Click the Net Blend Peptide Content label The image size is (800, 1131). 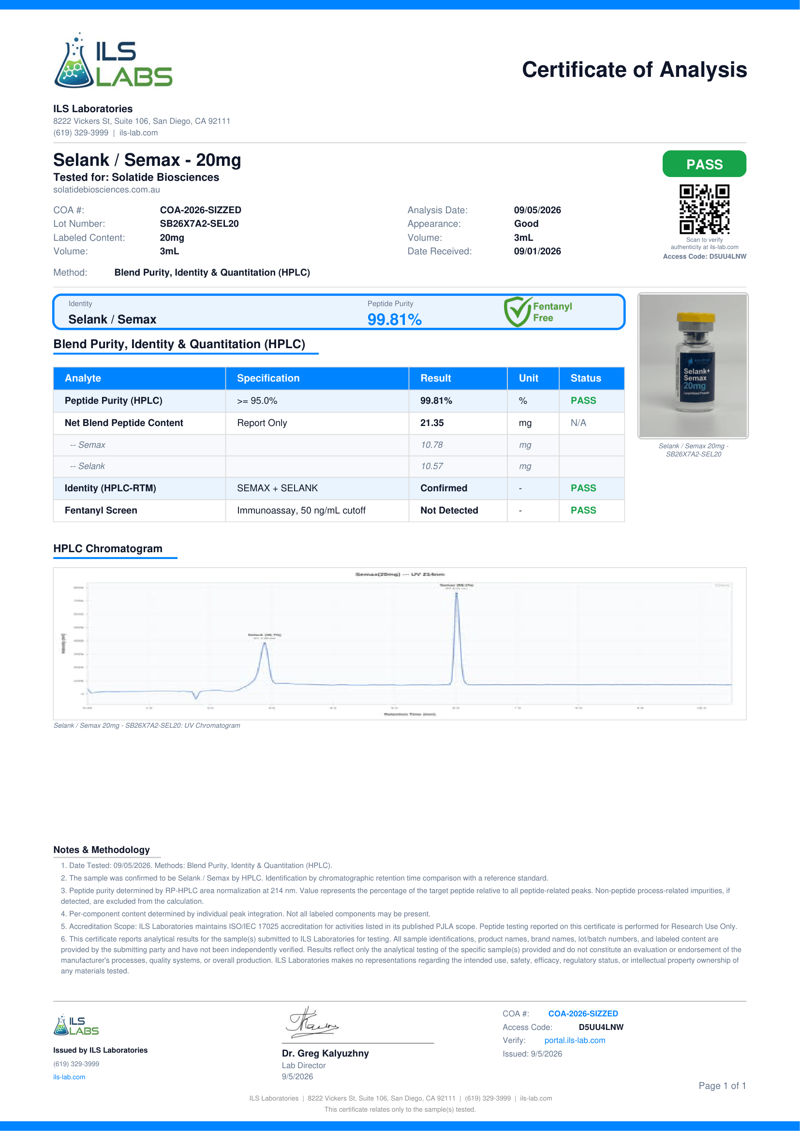[x=124, y=423]
